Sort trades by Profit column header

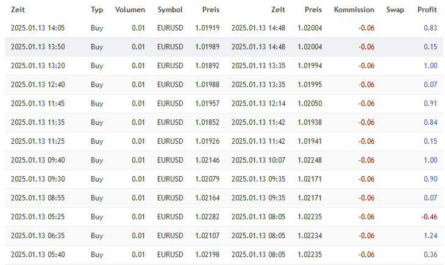427,10
